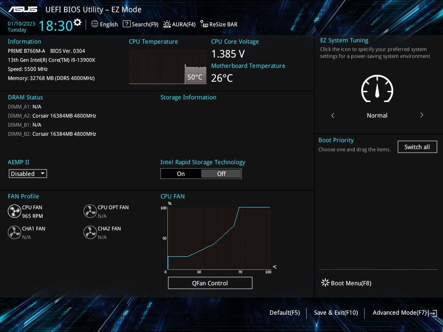443x332 pixels.
Task: Click BIOS Ver. 0304 text
Action: 67,51
